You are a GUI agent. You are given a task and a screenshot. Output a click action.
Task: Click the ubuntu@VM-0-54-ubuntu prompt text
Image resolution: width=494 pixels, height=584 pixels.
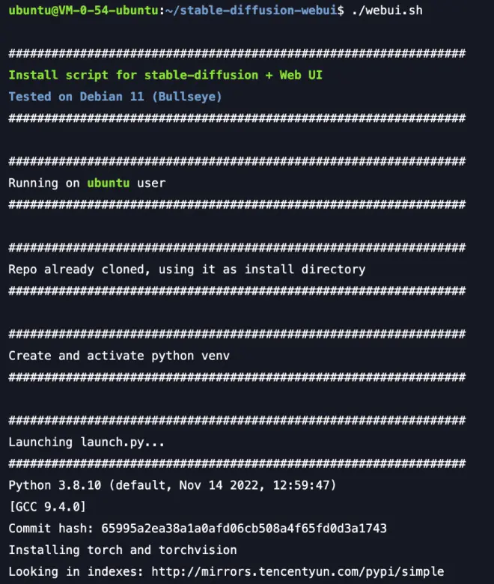pos(83,10)
